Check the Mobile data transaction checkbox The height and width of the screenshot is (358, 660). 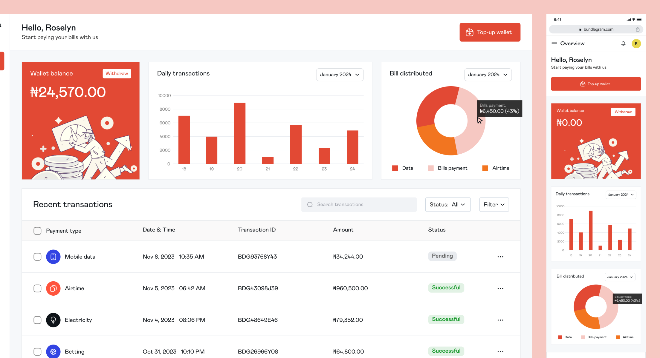point(37,257)
